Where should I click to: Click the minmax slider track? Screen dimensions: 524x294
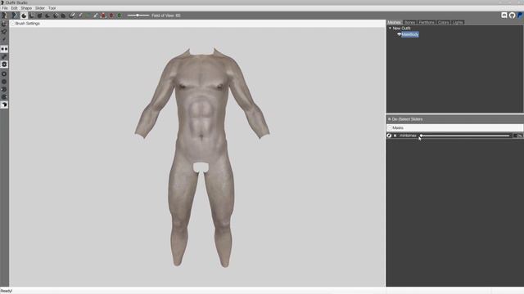click(465, 136)
